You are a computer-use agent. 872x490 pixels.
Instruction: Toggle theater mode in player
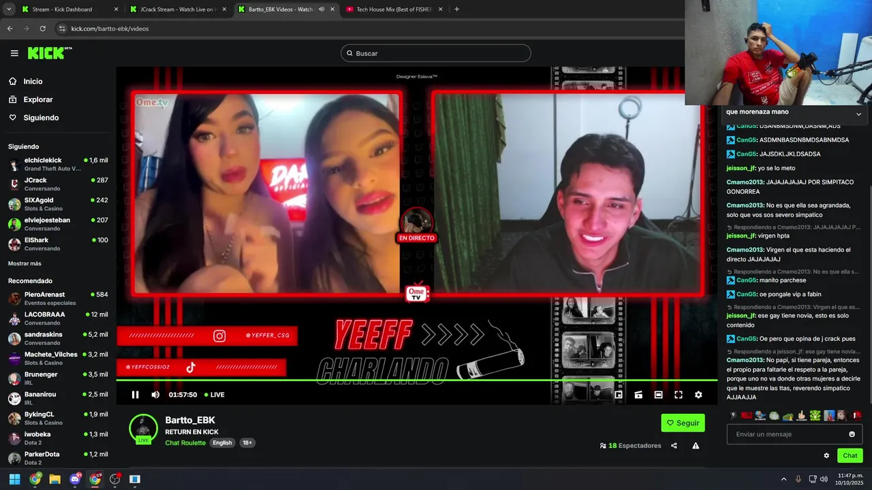(x=658, y=395)
